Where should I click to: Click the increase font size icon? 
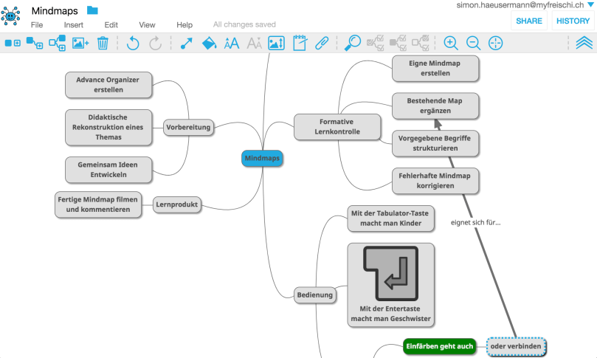point(232,44)
